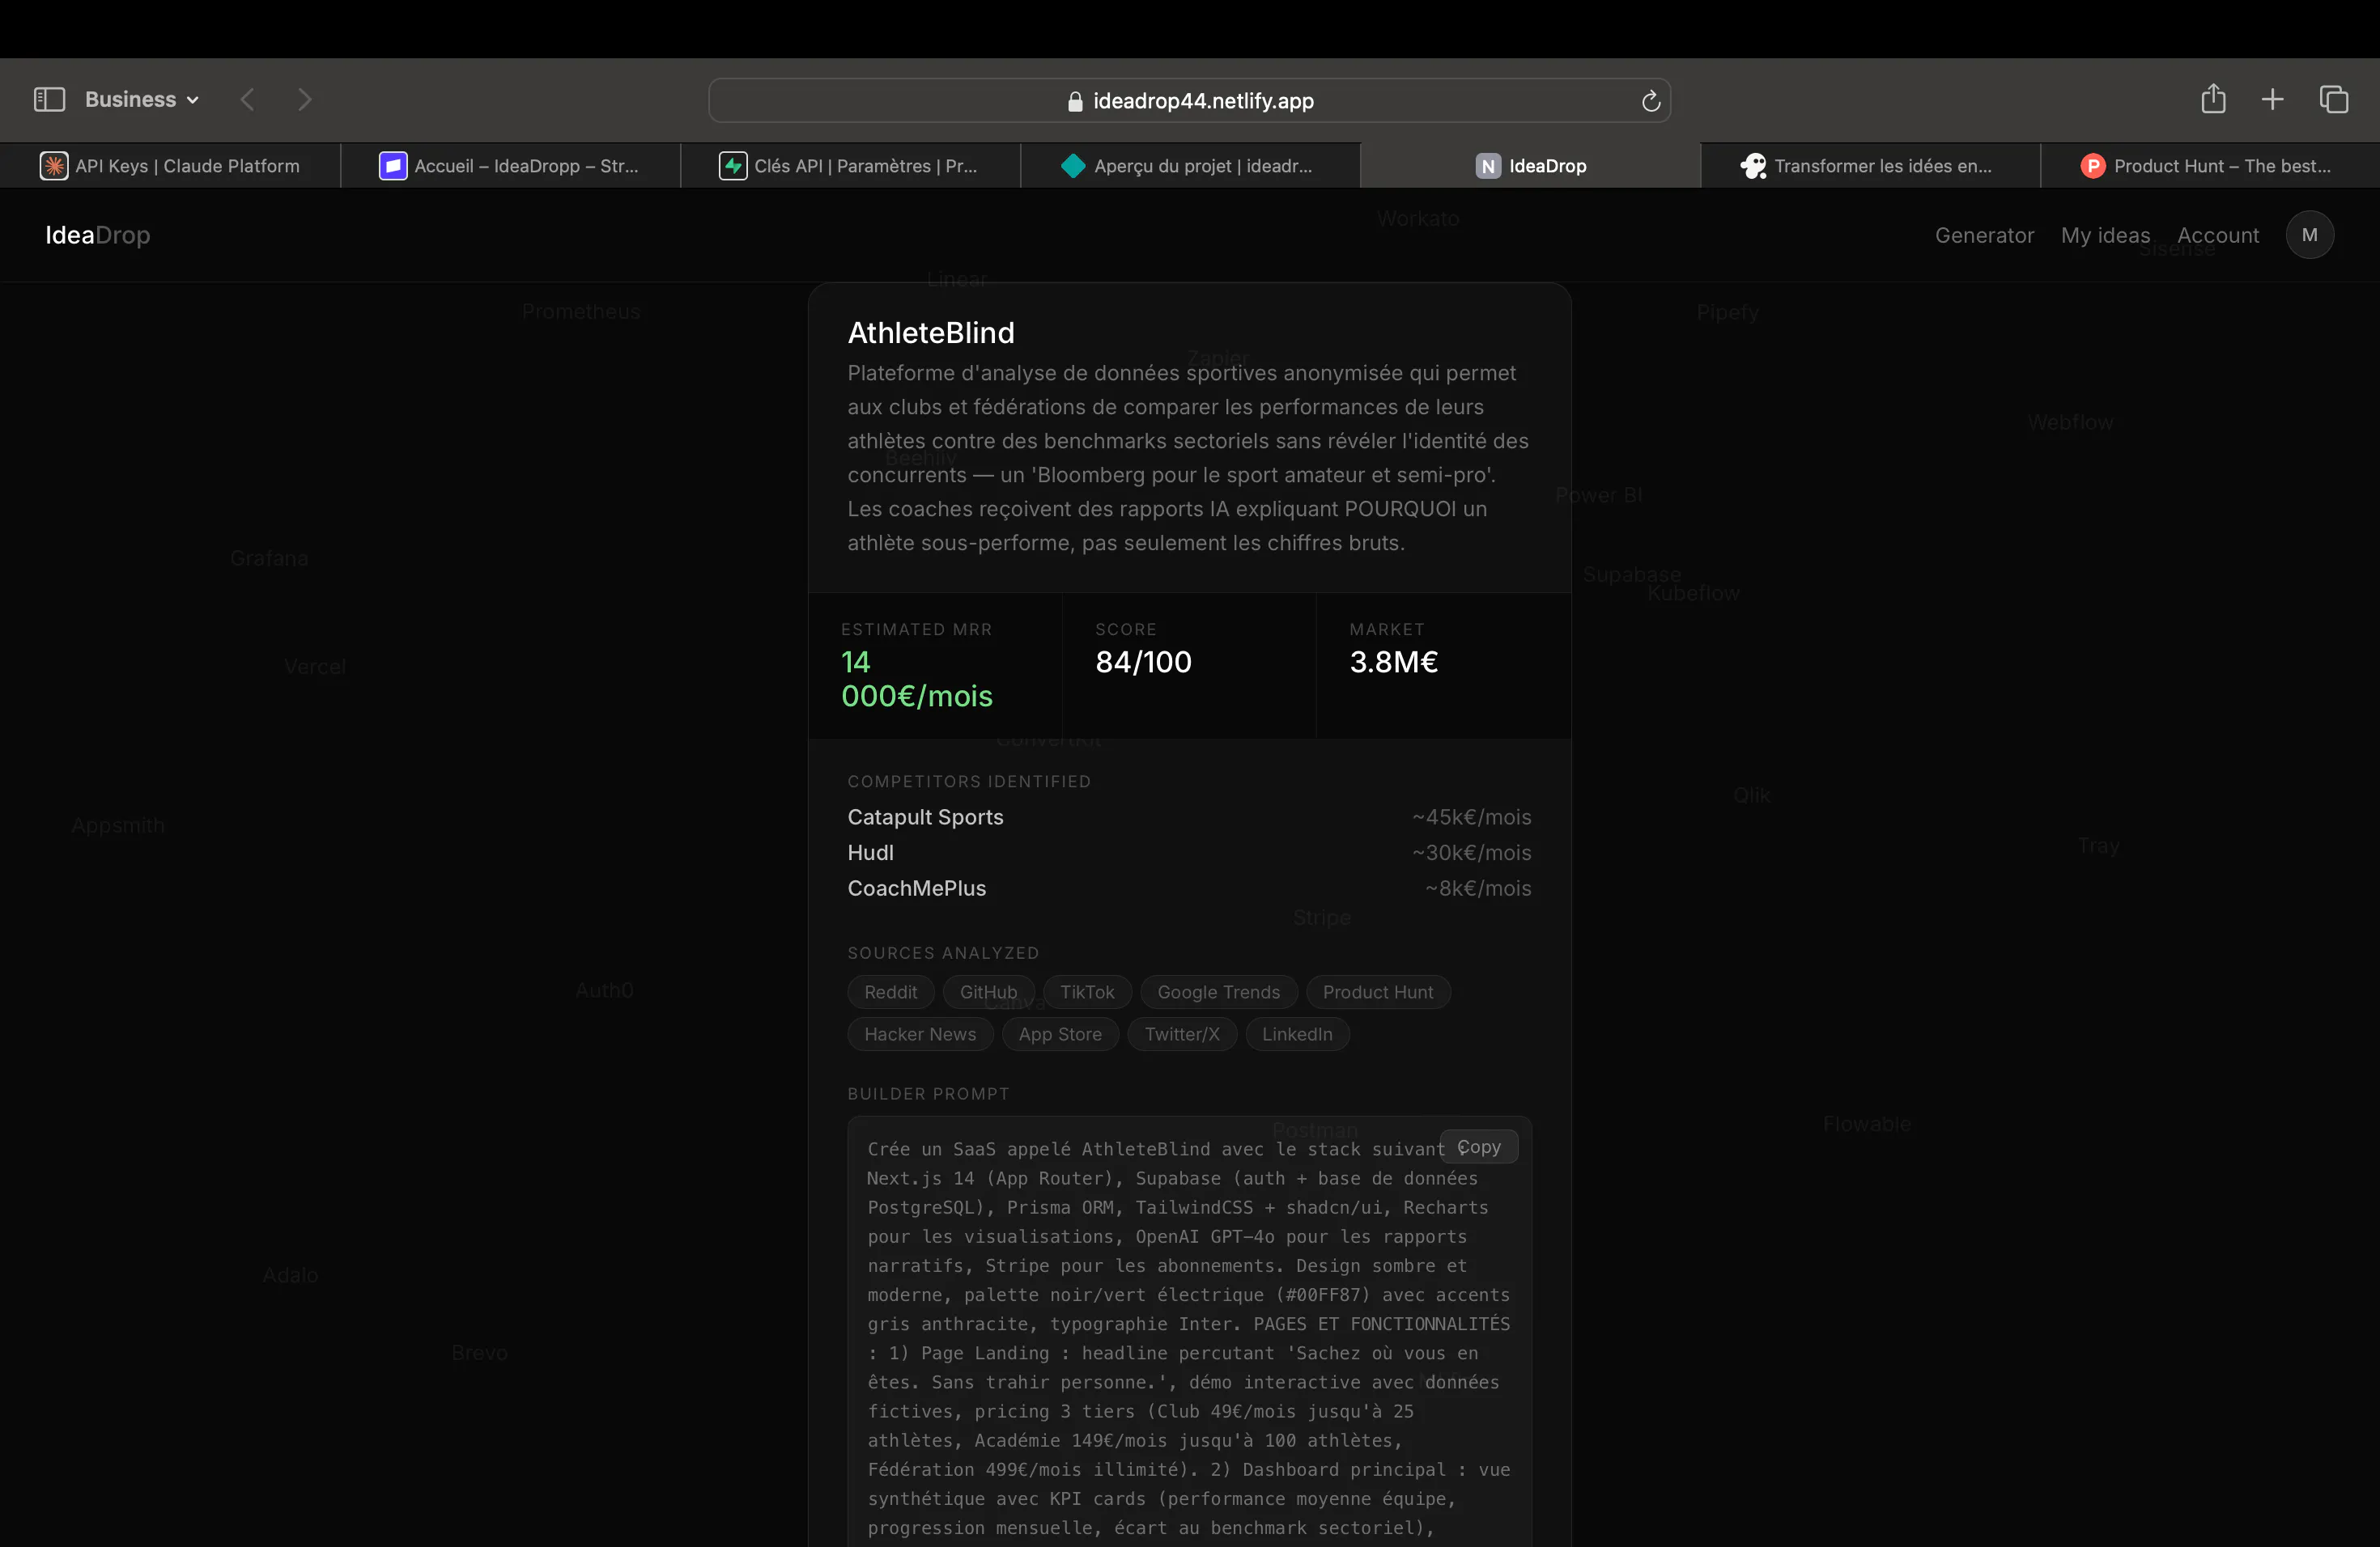2380x1547 pixels.
Task: Click the Clés API tab favicon
Action: coord(733,166)
